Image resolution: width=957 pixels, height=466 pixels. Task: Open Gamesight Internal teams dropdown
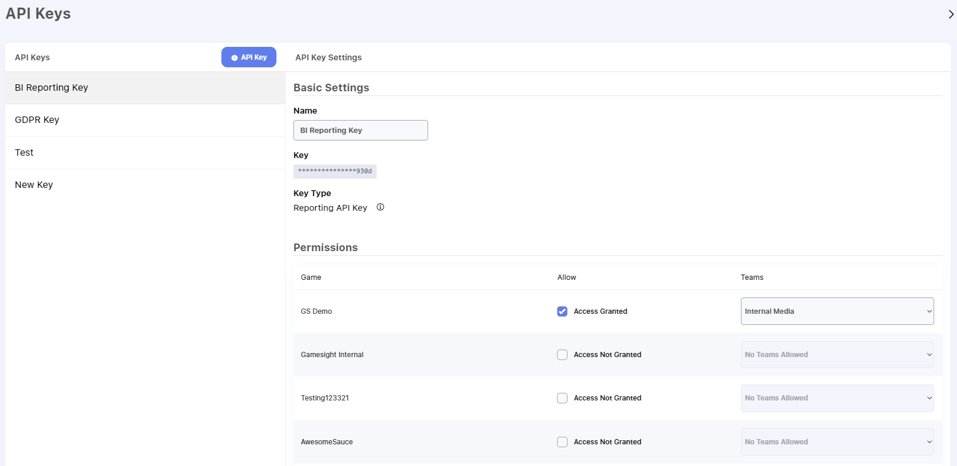point(837,355)
